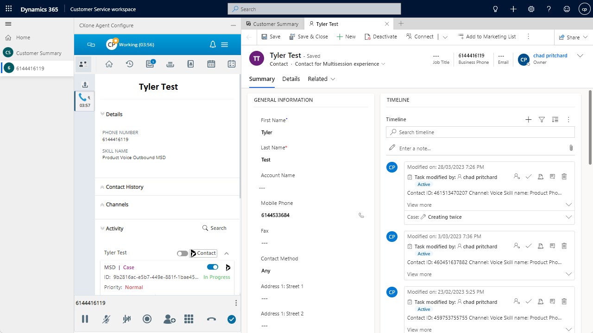The width and height of the screenshot is (593, 333).
Task: Click Save & Close
Action: pos(309,37)
